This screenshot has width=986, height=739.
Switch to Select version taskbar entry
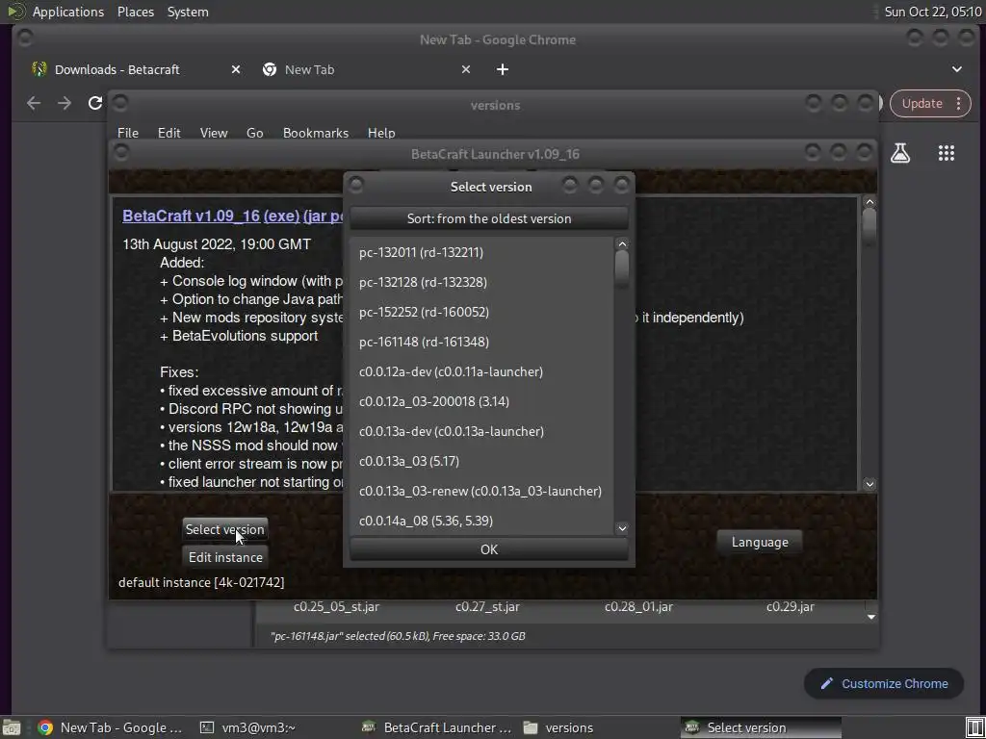point(761,727)
